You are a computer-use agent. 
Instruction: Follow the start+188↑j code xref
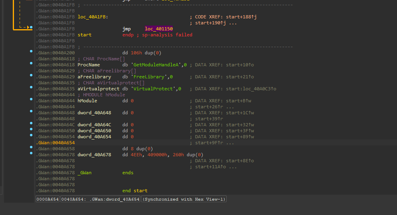pos(241,17)
